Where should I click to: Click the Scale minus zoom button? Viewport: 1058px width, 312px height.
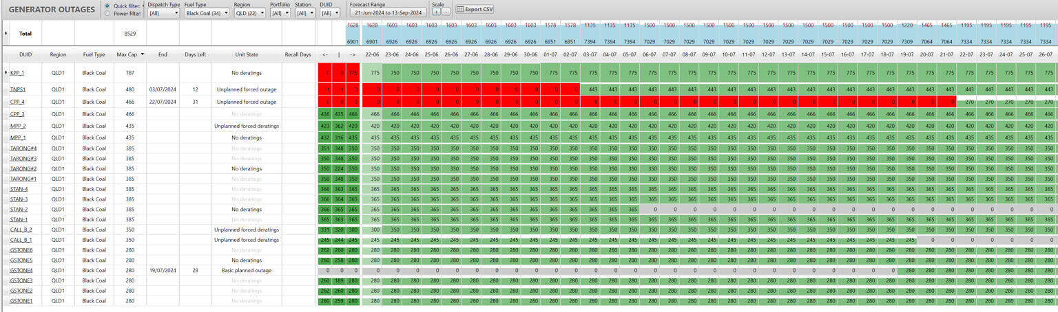(x=446, y=12)
